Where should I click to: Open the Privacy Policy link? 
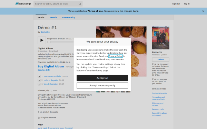pos(116,56)
